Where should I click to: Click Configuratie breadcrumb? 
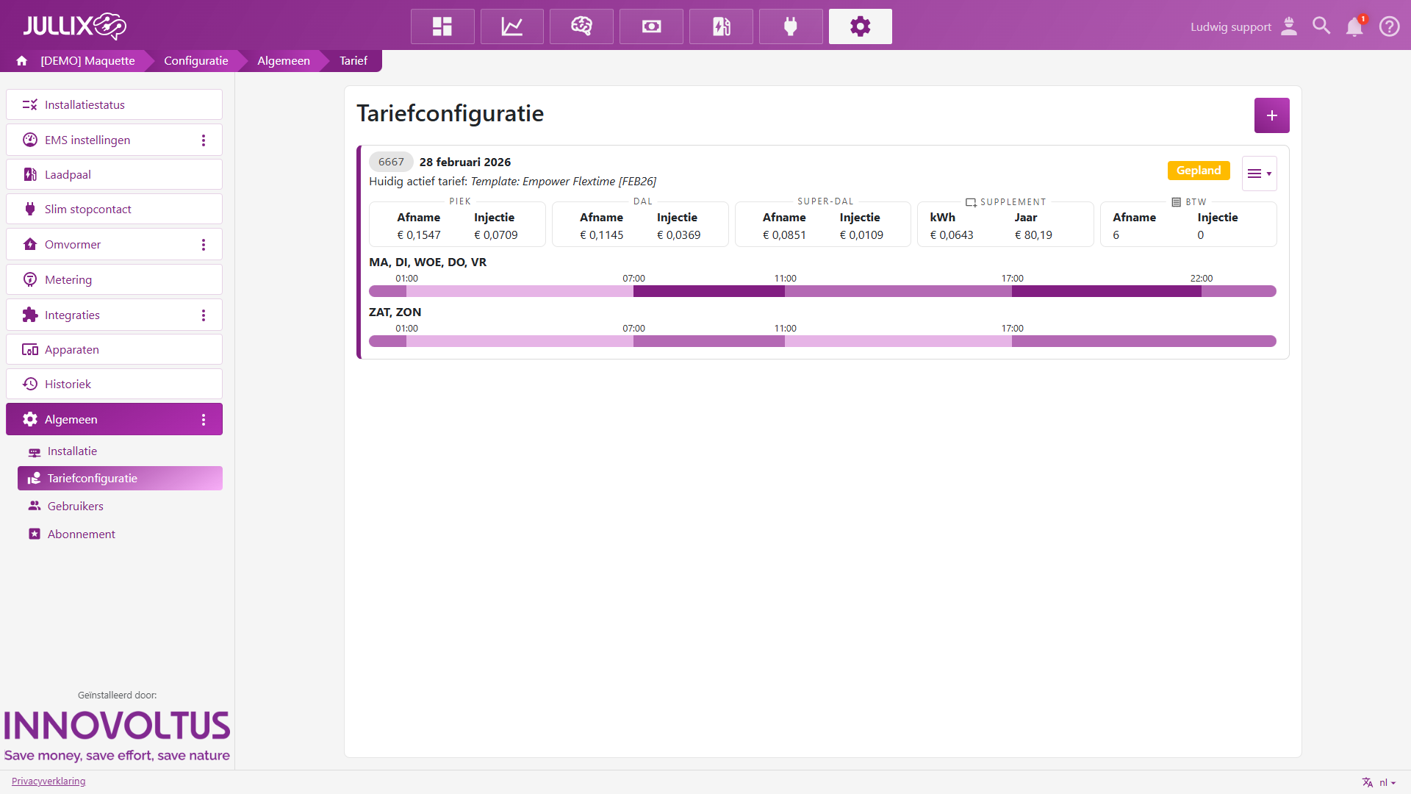(195, 61)
